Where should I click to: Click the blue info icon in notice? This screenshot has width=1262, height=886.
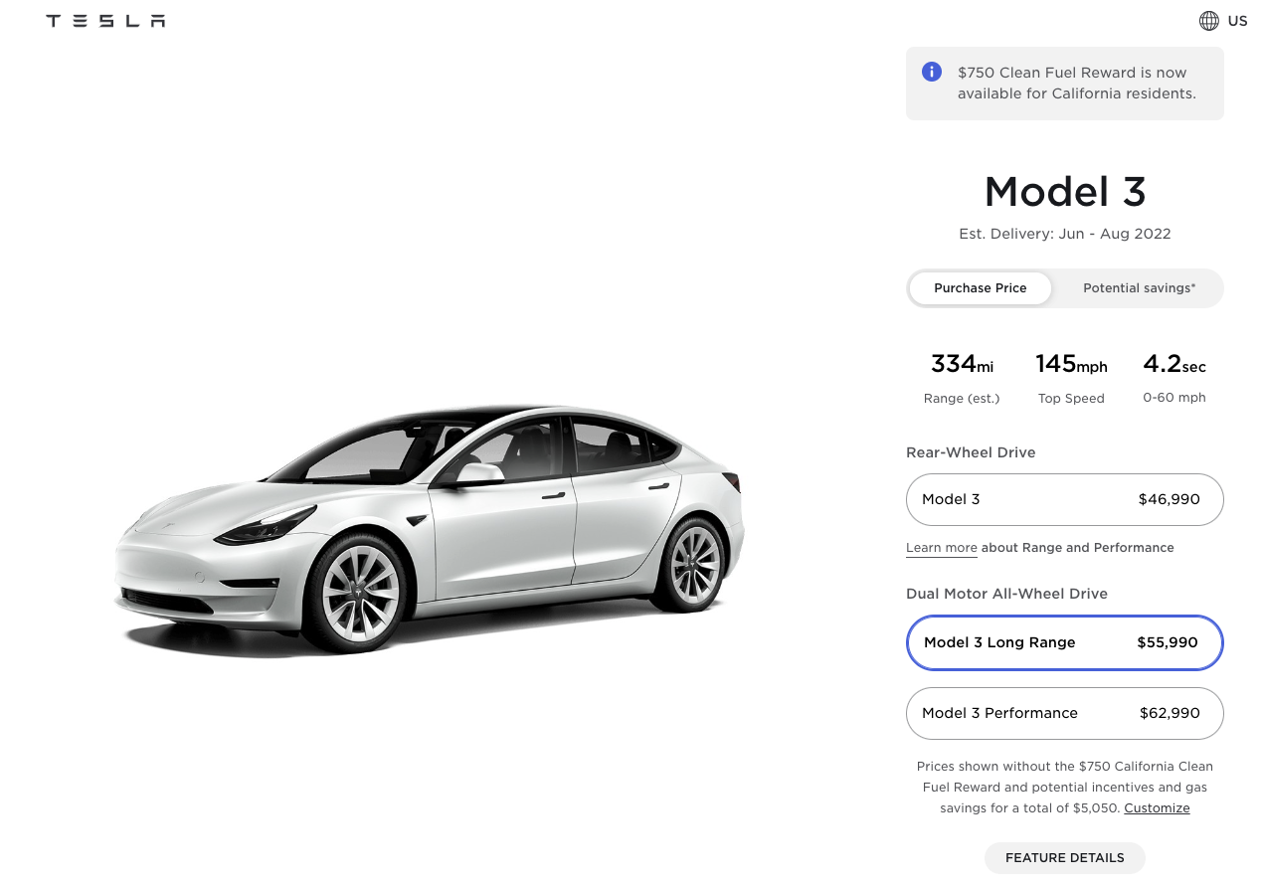(x=932, y=72)
